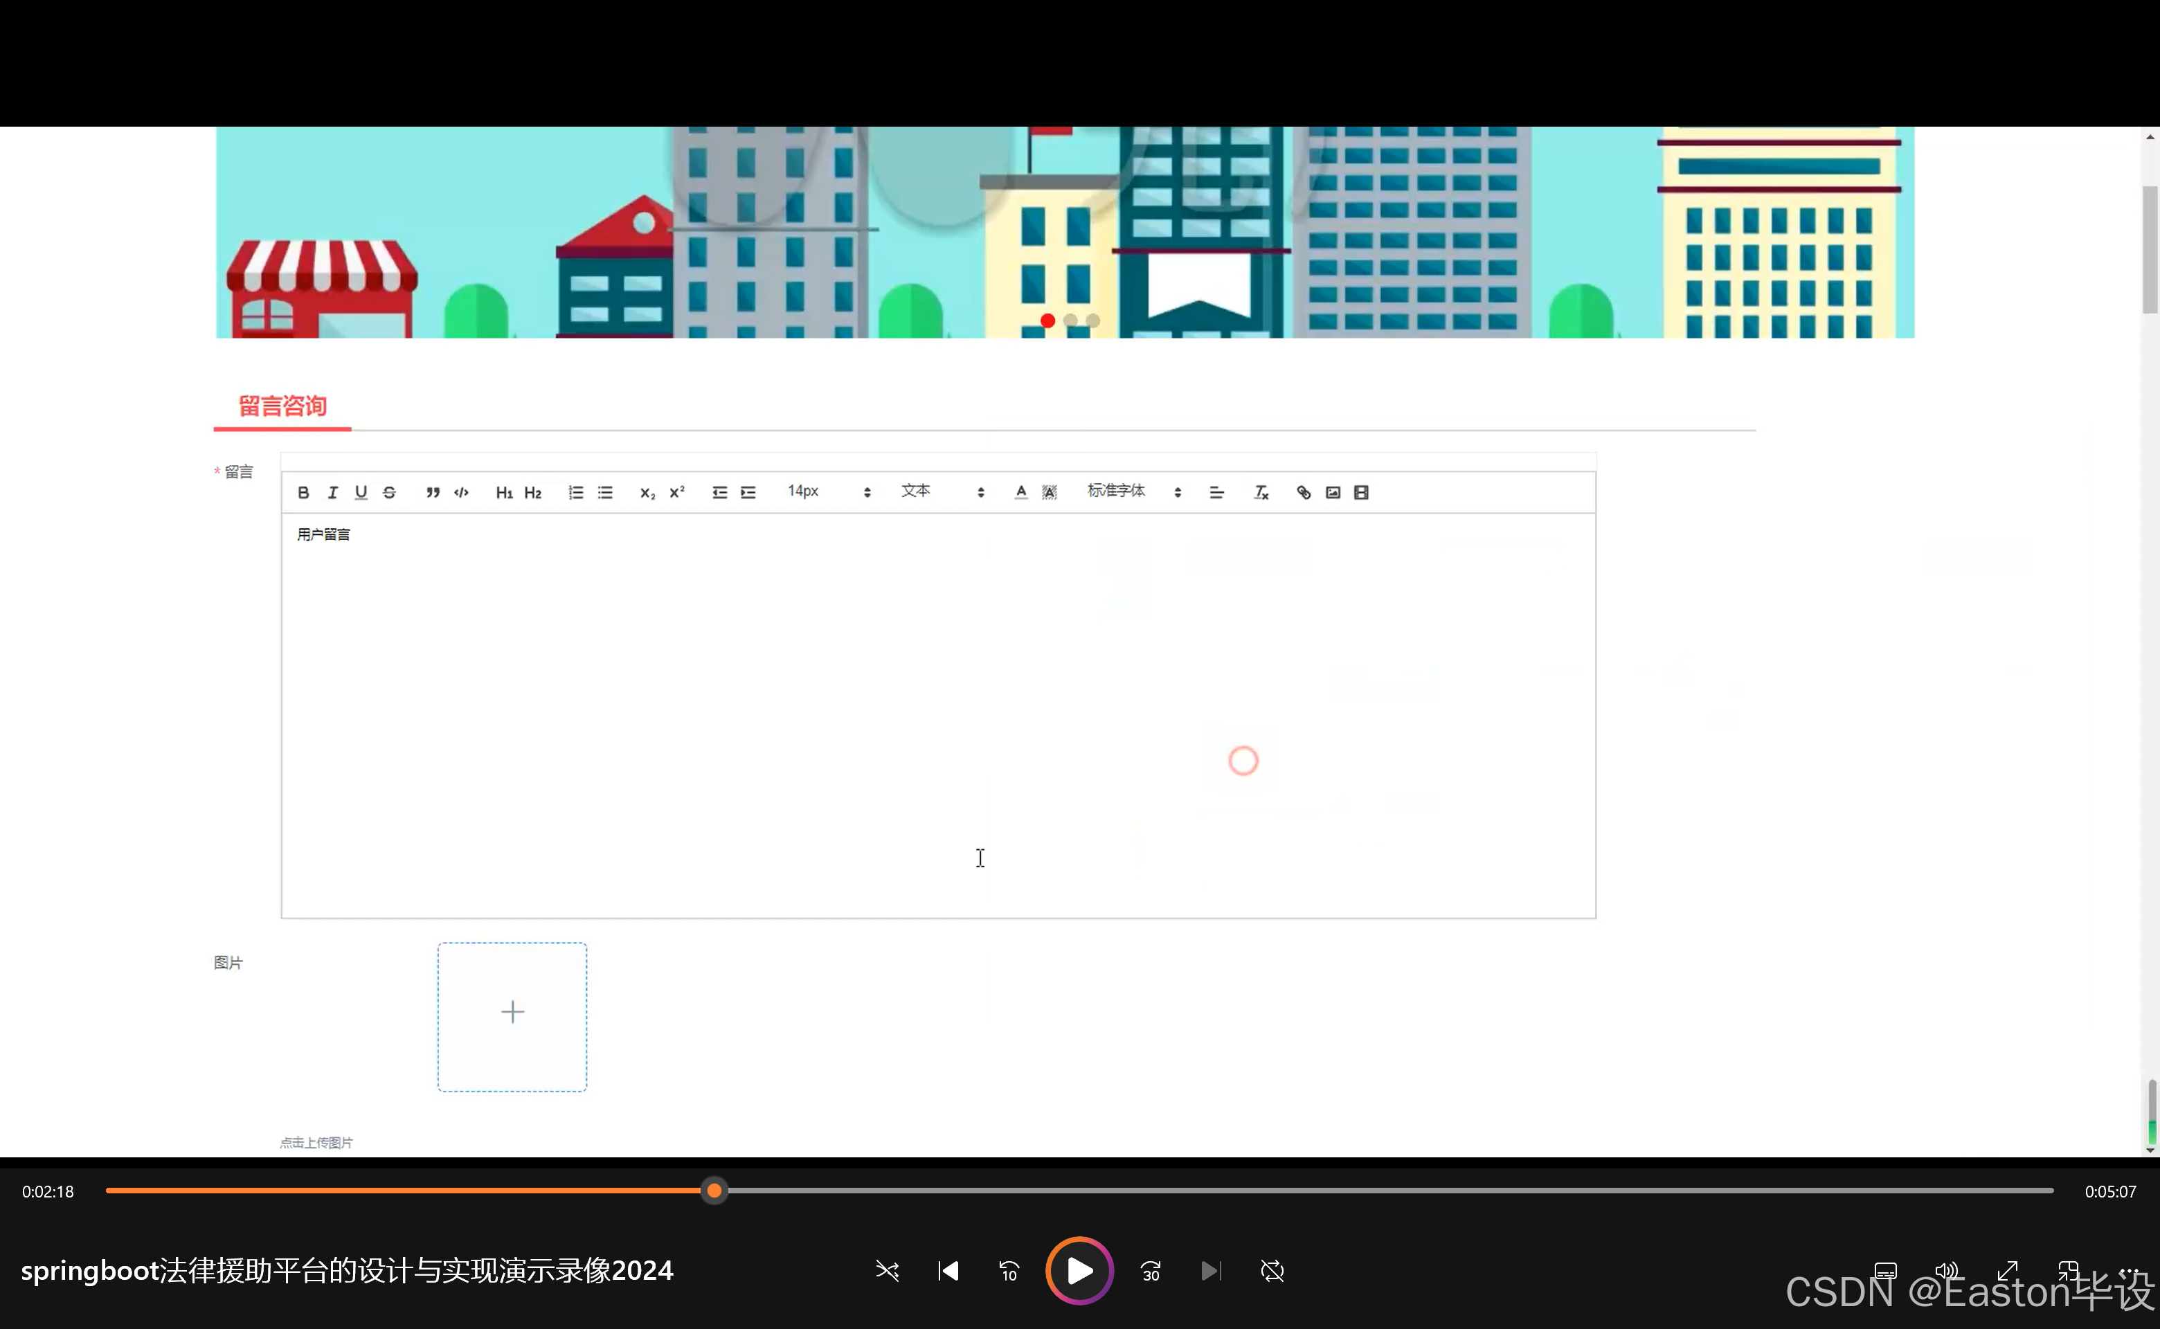Expand the 文本 heading style dropdown
Image resolution: width=2160 pixels, height=1329 pixels.
tap(942, 491)
